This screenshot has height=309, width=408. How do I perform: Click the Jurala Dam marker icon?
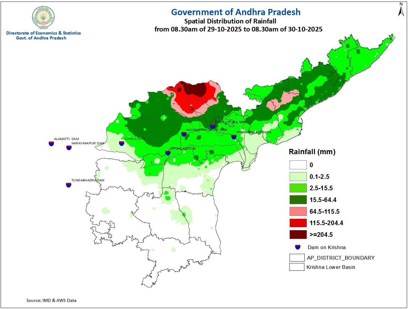[x=122, y=143]
